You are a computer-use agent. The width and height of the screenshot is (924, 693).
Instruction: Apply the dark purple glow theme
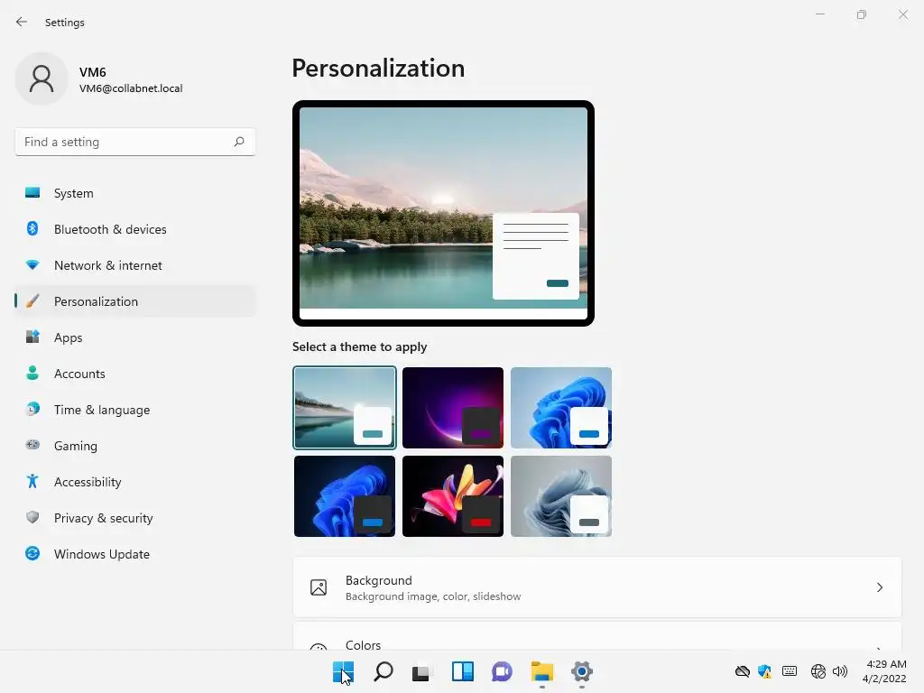[453, 408]
